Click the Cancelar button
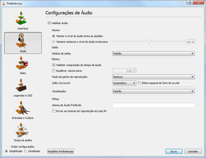Screen dimensions: 206x158 click(x=193, y=151)
